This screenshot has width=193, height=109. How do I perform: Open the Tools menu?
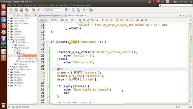[x=73, y=5]
